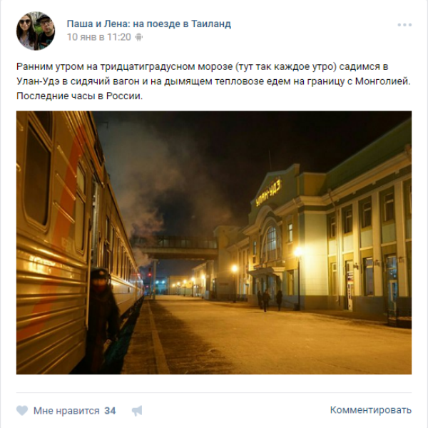Click the people walking on the platform
The width and height of the screenshot is (428, 428).
coord(270,300)
